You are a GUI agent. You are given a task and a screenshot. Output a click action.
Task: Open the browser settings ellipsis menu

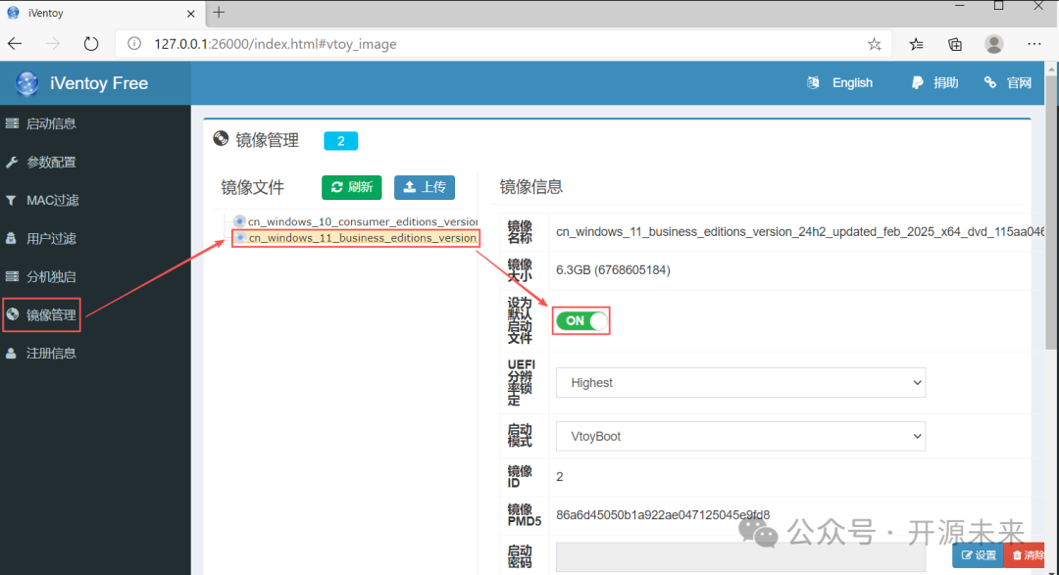(1034, 44)
